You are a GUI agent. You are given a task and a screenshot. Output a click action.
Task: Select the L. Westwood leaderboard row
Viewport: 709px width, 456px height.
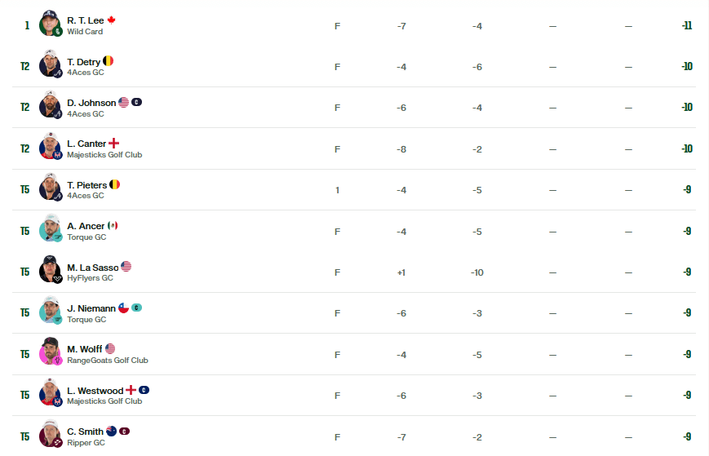[x=354, y=395]
